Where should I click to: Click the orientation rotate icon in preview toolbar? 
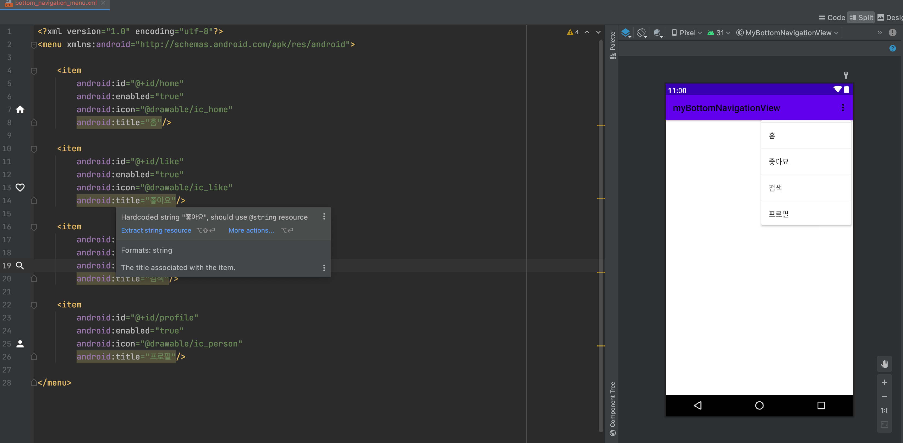click(642, 33)
